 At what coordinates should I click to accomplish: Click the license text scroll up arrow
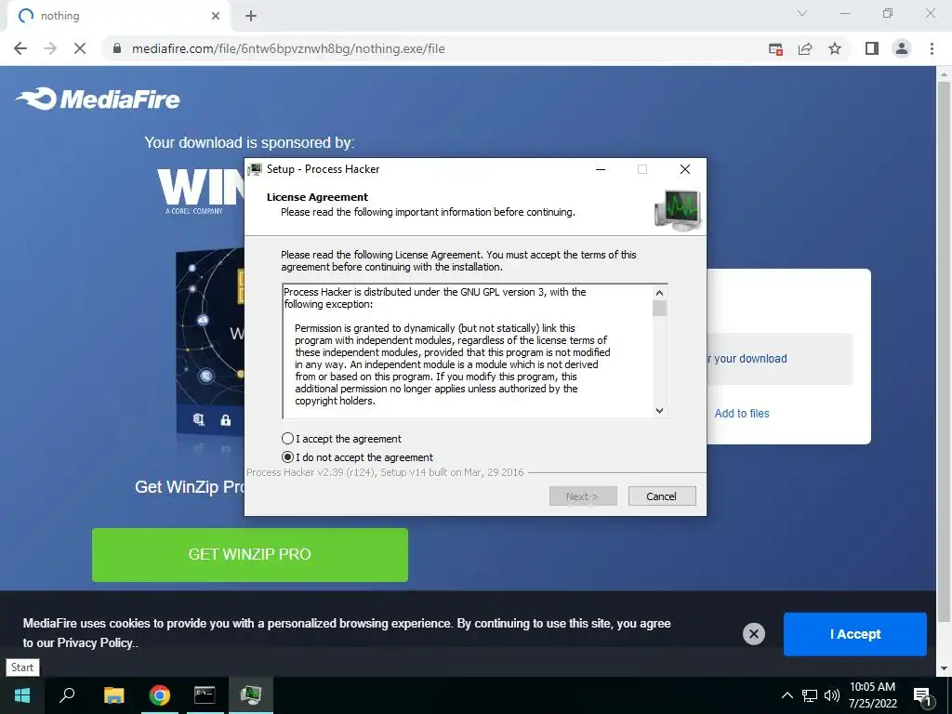coord(659,293)
